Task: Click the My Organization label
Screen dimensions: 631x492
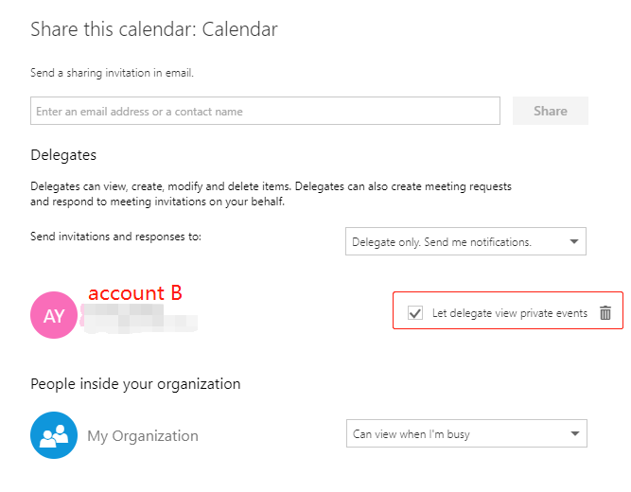Action: tap(143, 436)
